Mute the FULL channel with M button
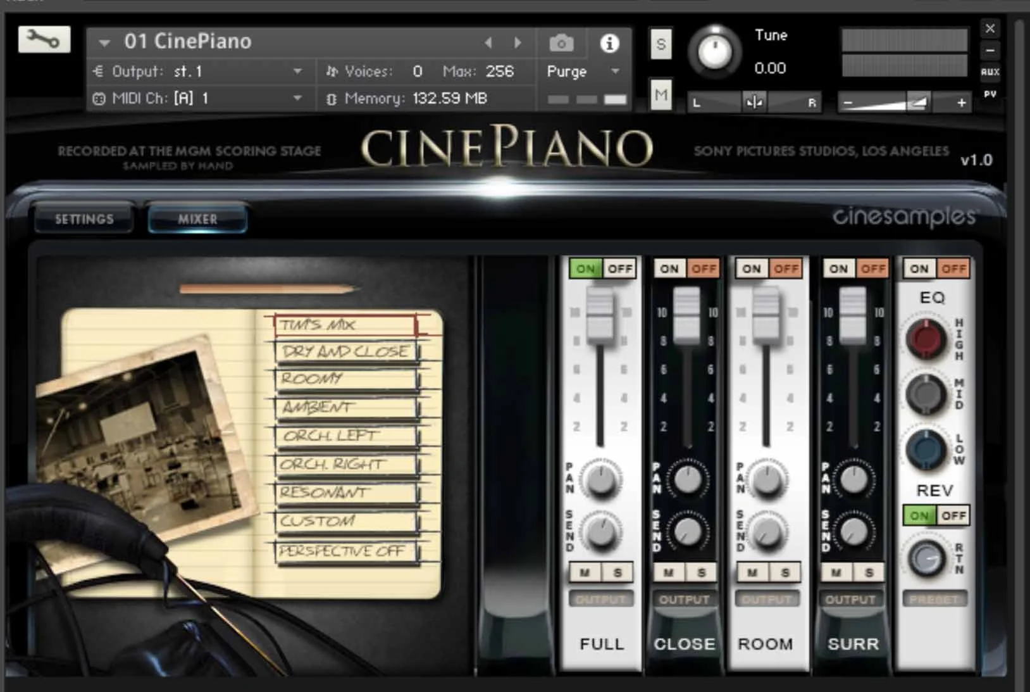The width and height of the screenshot is (1030, 692). coord(585,573)
